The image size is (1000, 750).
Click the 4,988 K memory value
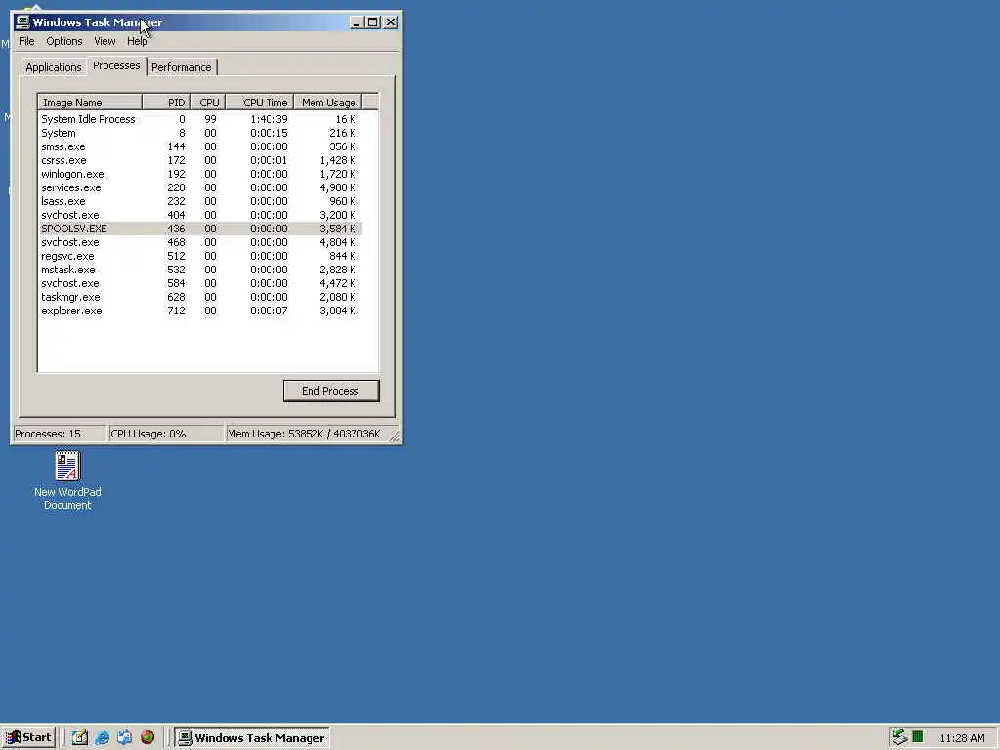[338, 187]
